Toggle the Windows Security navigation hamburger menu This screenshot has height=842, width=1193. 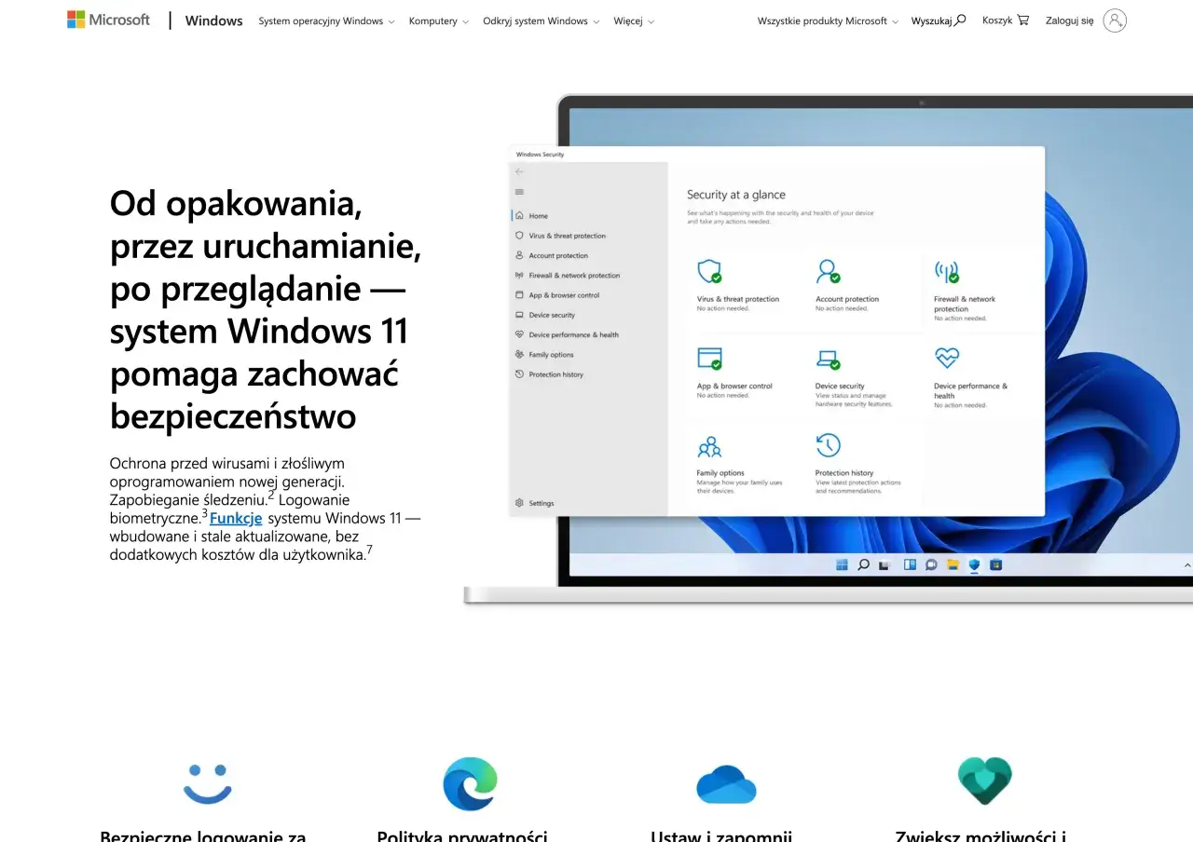(x=519, y=191)
